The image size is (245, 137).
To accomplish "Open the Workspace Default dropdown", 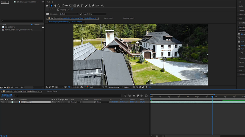I will click(x=69, y=14).
